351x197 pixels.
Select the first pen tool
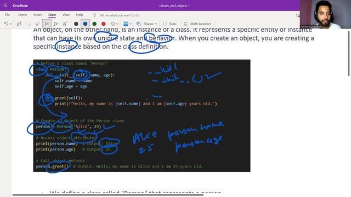47,24
